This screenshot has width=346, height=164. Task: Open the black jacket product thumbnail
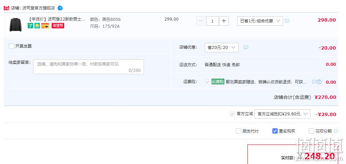click(16, 25)
